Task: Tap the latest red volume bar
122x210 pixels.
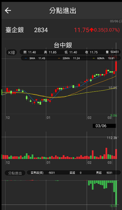Action: pos(116,154)
